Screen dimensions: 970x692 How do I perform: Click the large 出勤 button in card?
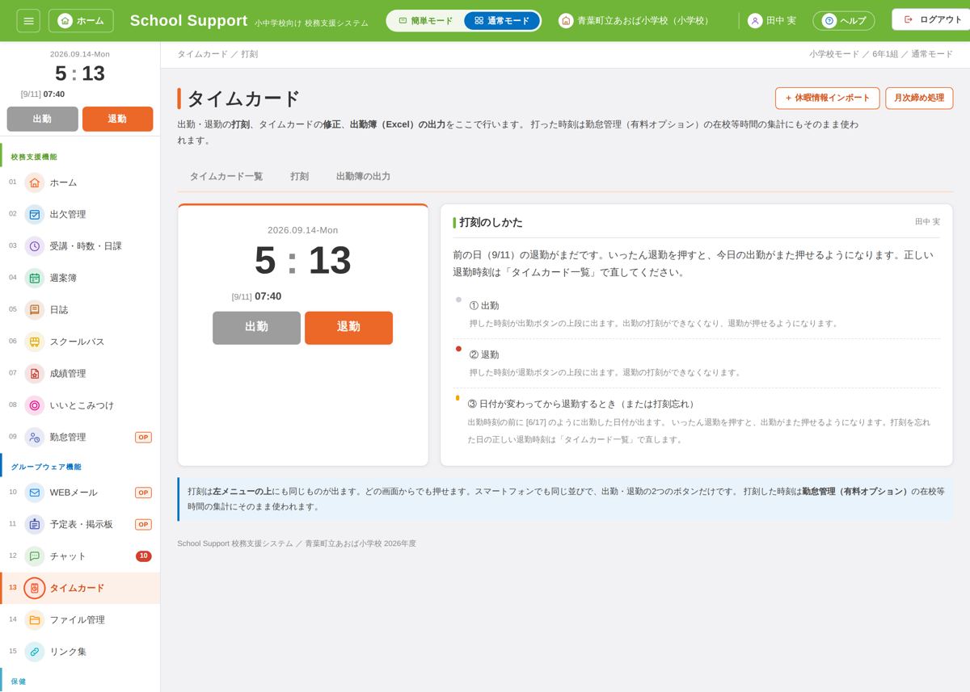pos(256,328)
